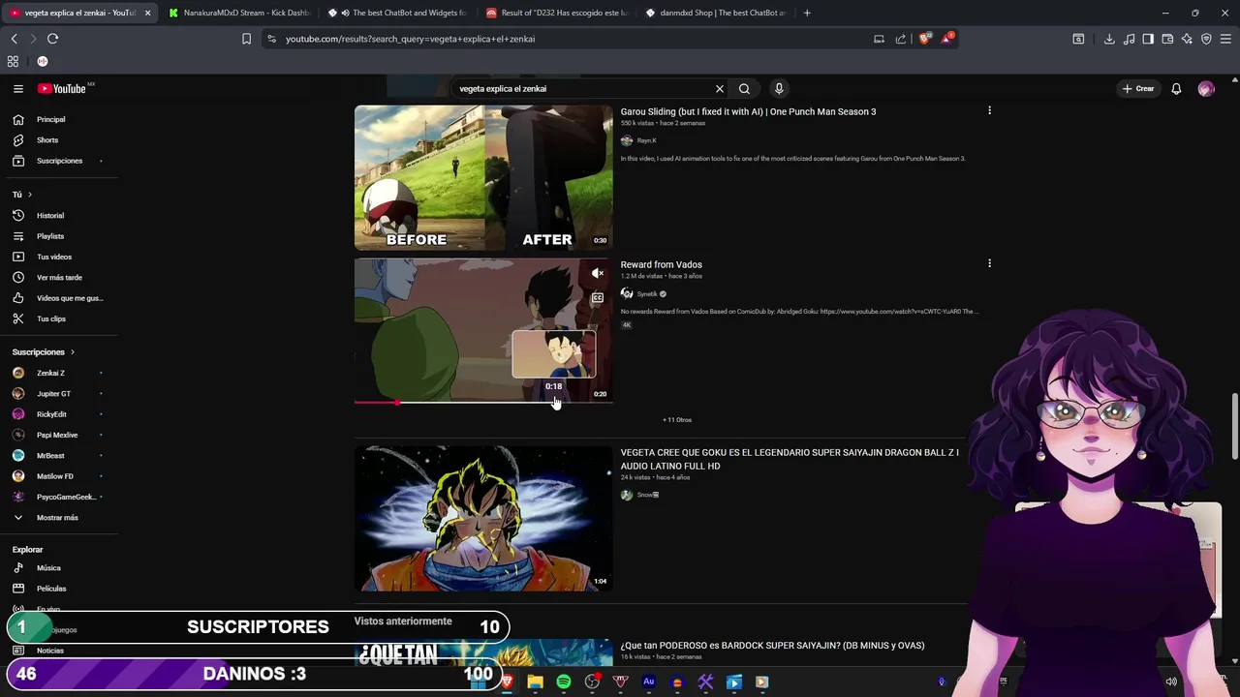The height and width of the screenshot is (697, 1240).
Task: Expand the Tú section chevron
Action: pos(29,195)
